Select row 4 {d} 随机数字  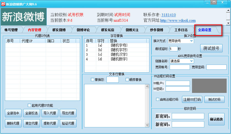pyautogui.click(x=117, y=59)
